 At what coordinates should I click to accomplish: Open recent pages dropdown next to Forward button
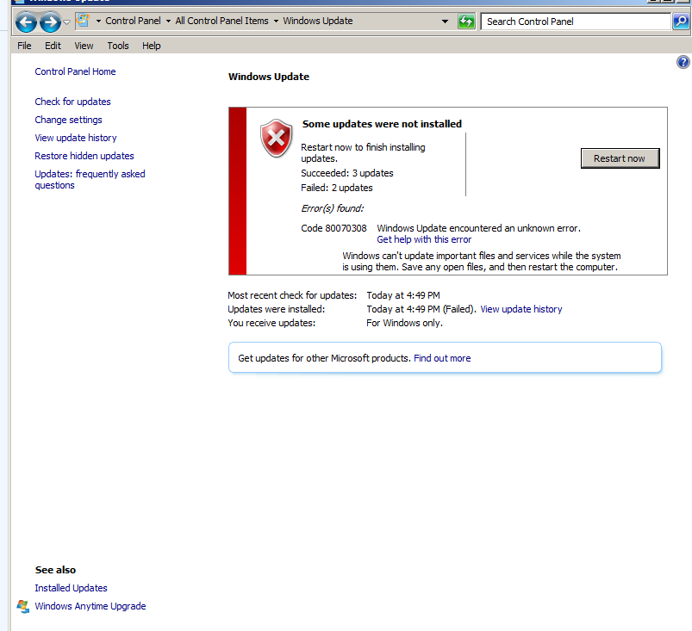[x=66, y=22]
